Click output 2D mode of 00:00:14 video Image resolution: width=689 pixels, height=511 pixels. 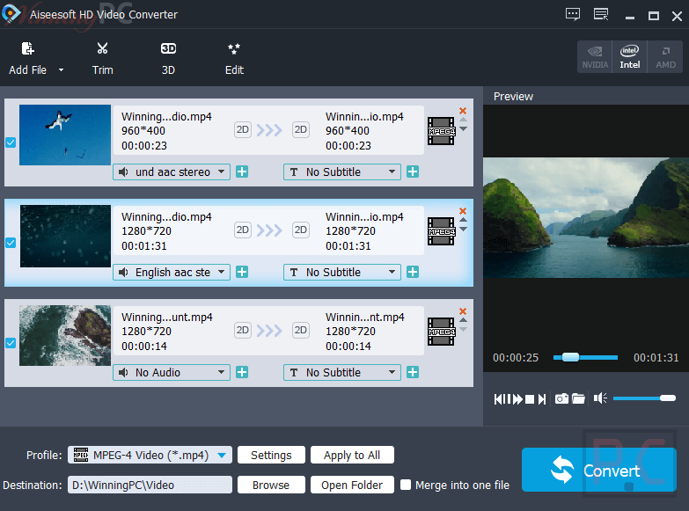pyautogui.click(x=301, y=330)
